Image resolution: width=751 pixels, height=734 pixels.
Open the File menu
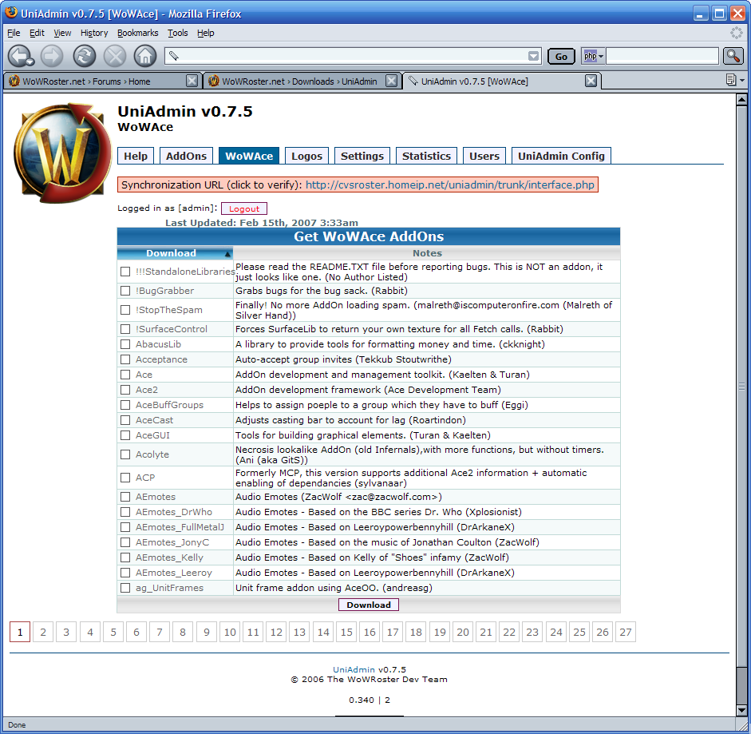pyautogui.click(x=14, y=33)
